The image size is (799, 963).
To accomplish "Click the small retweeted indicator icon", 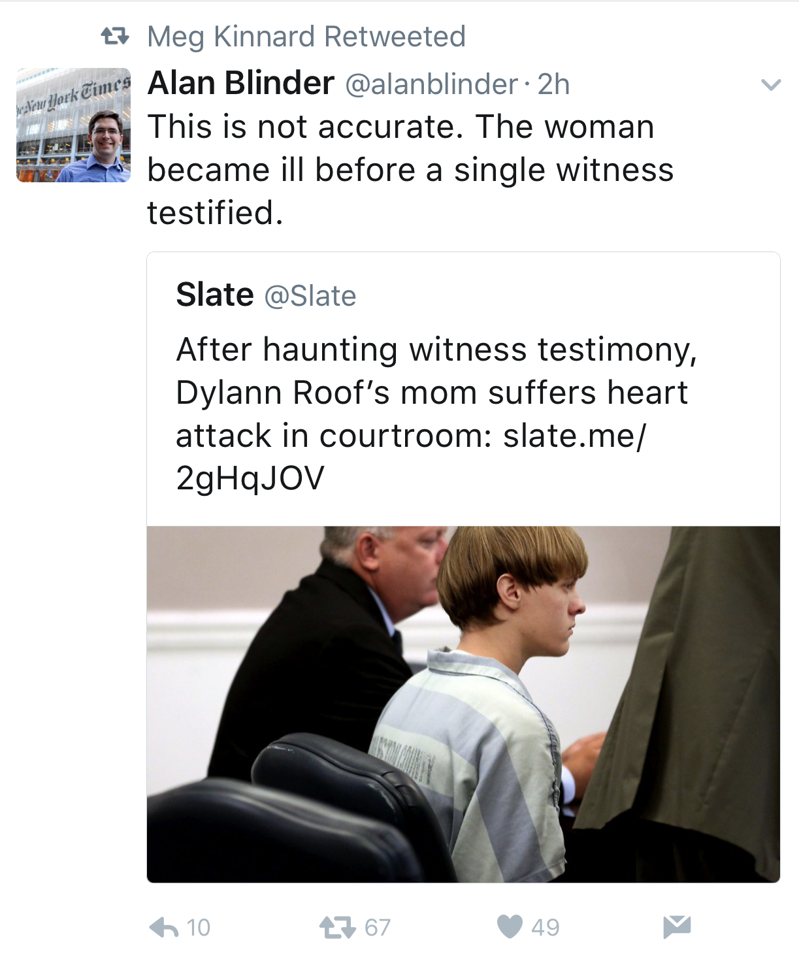I will point(115,37).
